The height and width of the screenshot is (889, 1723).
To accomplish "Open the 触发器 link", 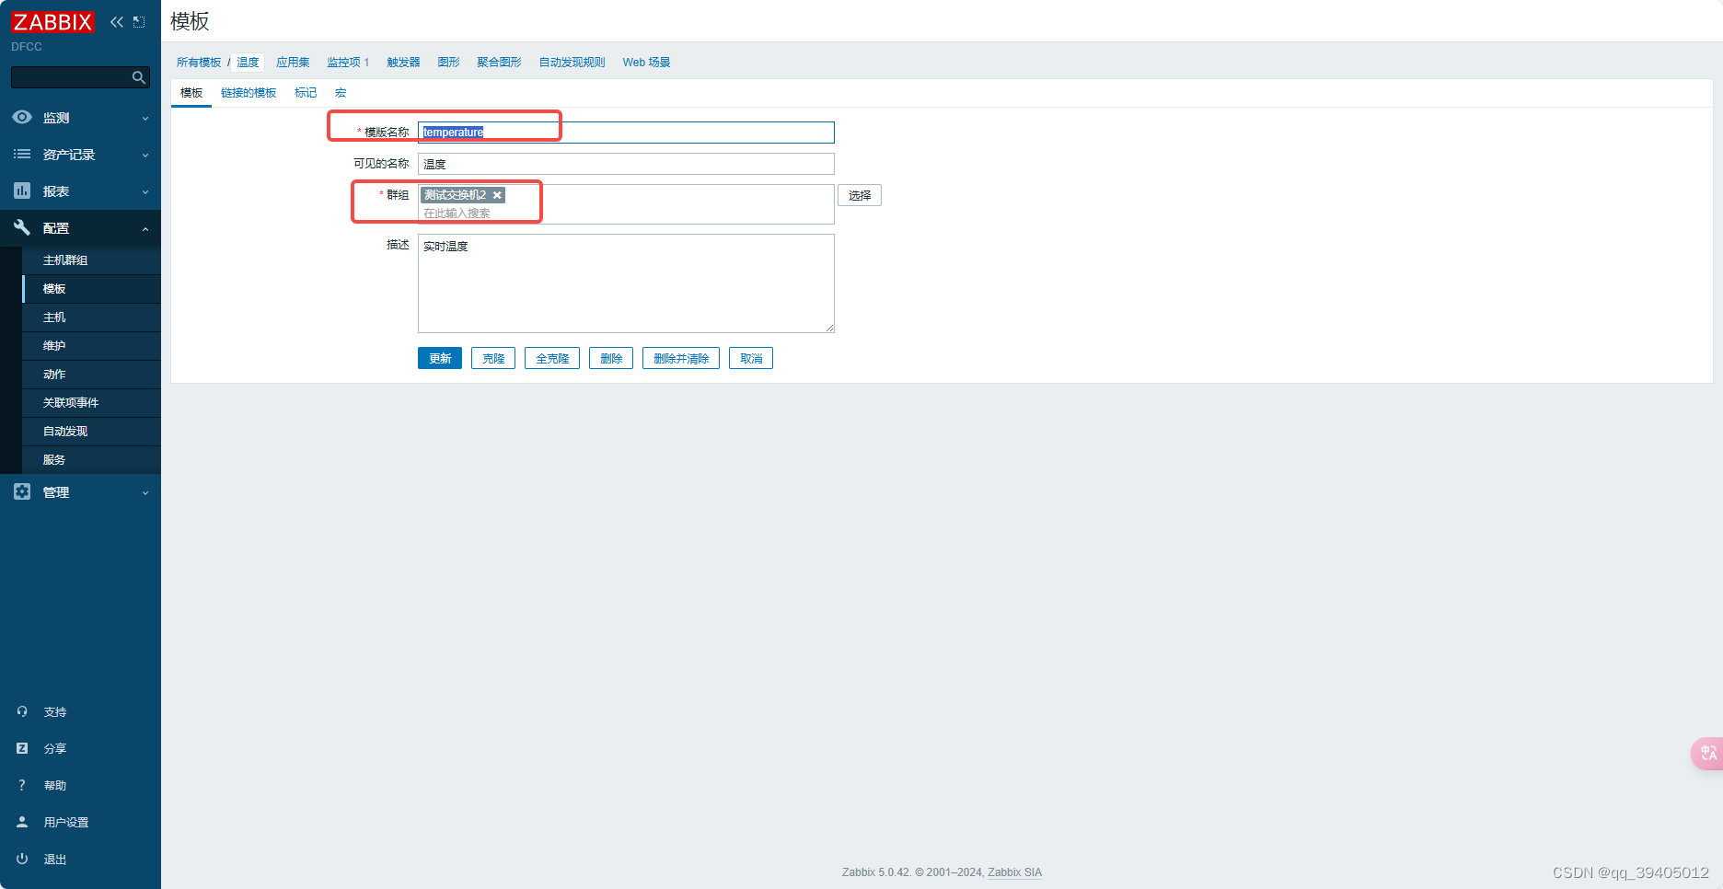I will [x=403, y=63].
